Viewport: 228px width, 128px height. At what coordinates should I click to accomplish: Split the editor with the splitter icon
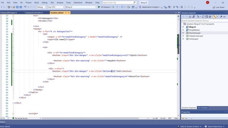[x=178, y=16]
